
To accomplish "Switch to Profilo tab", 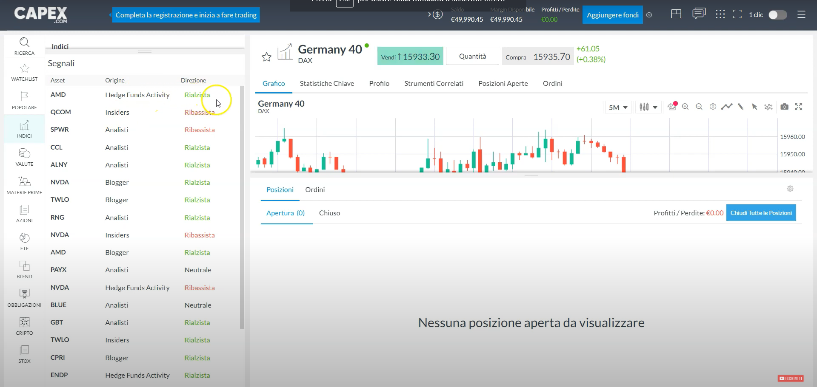I will 379,83.
